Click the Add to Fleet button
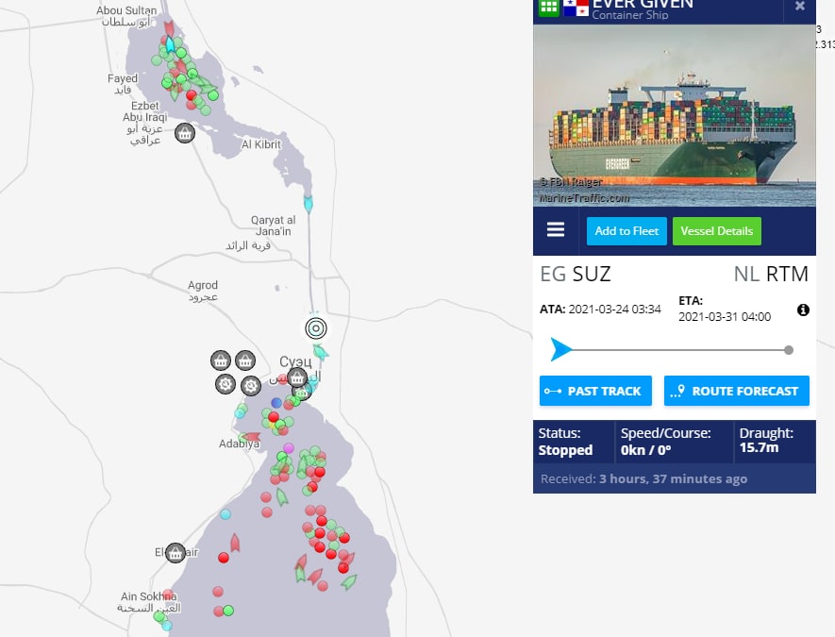The width and height of the screenshot is (835, 637). click(626, 231)
